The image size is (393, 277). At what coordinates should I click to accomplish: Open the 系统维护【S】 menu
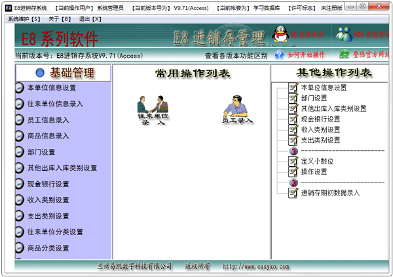click(x=24, y=19)
